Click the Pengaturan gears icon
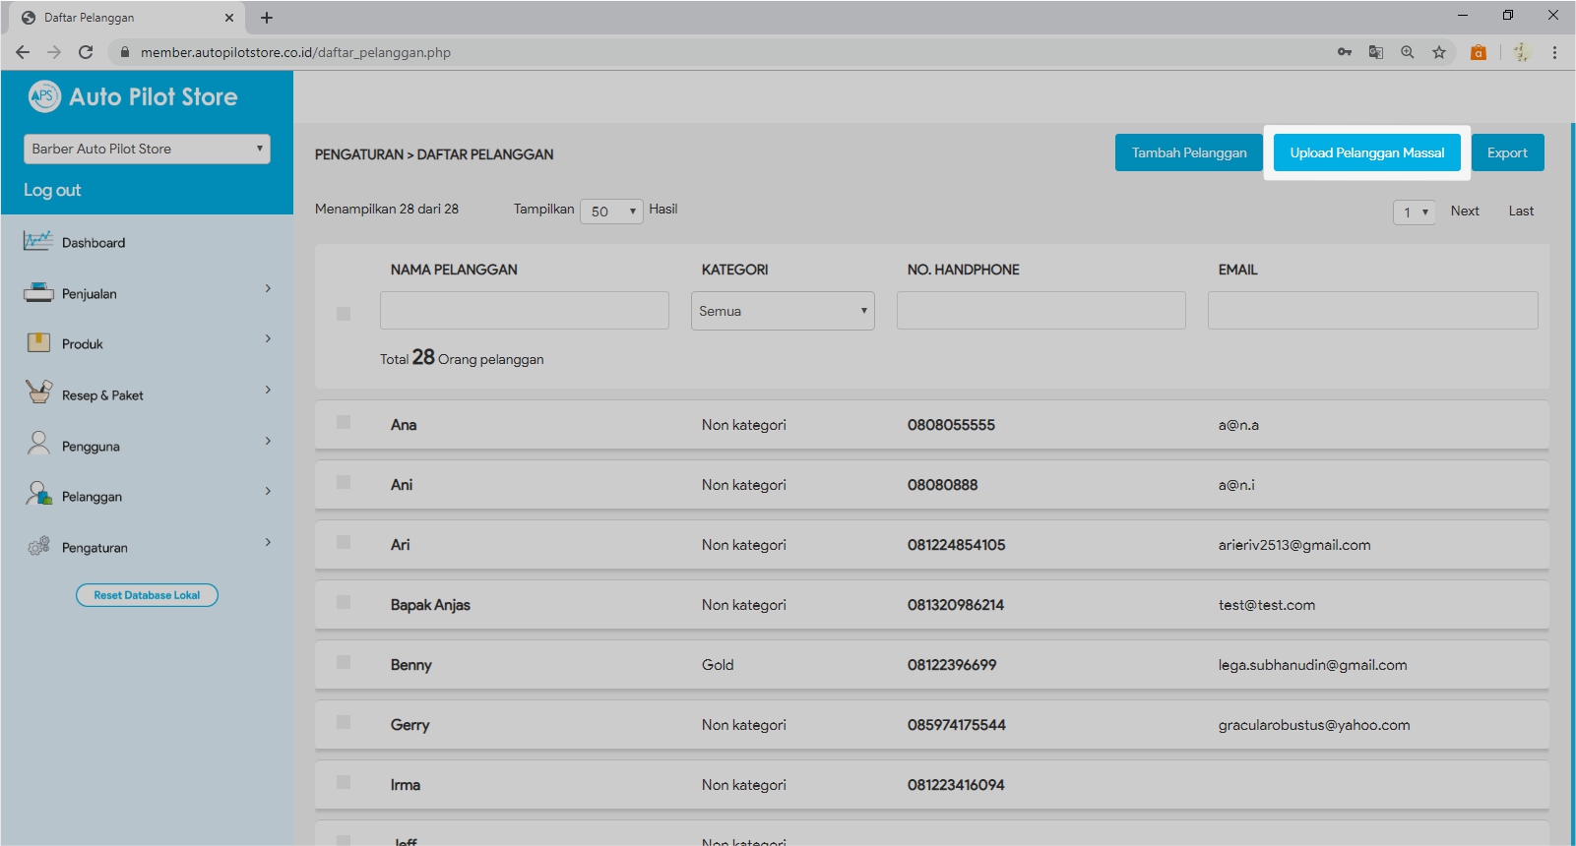 pos(38,546)
